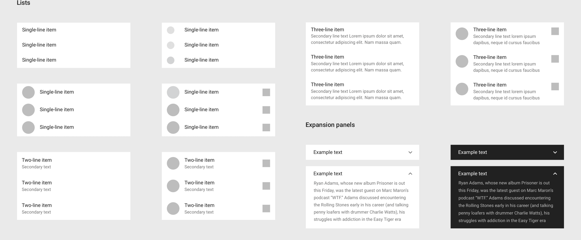This screenshot has height=240, width=581.
Task: Click middle Three-line item title in the avatar-less list
Action: [327, 57]
